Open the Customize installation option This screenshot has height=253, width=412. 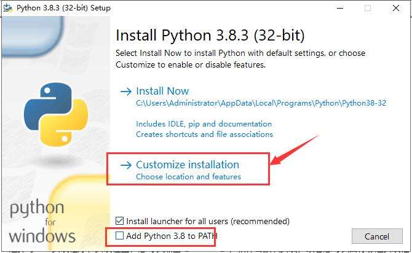tap(188, 165)
